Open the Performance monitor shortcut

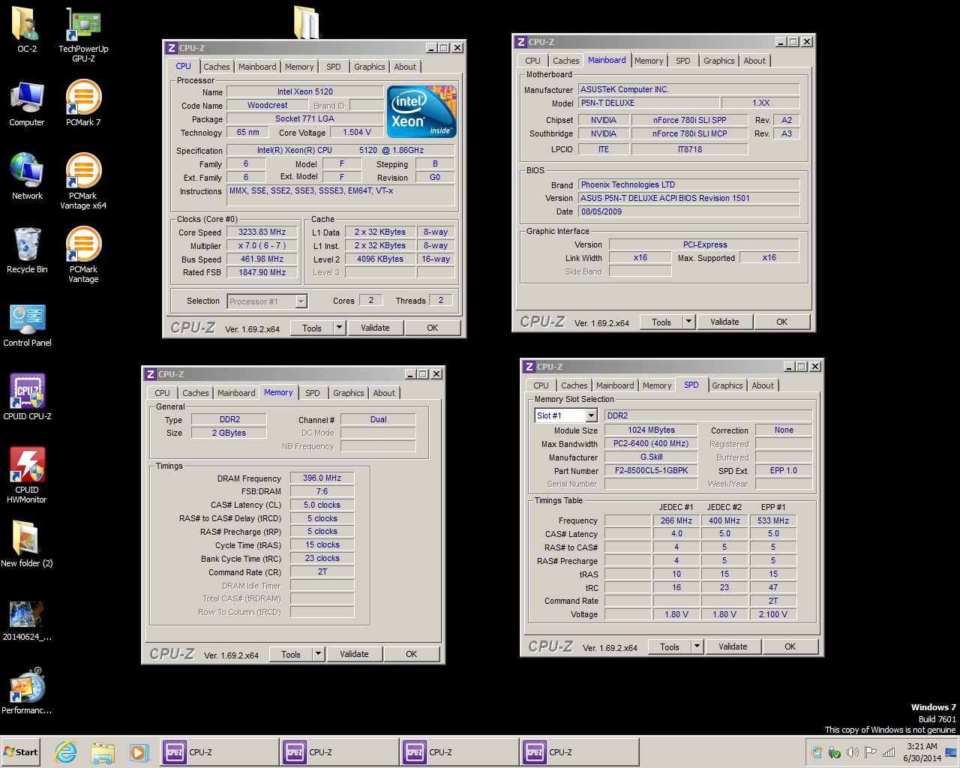click(27, 691)
